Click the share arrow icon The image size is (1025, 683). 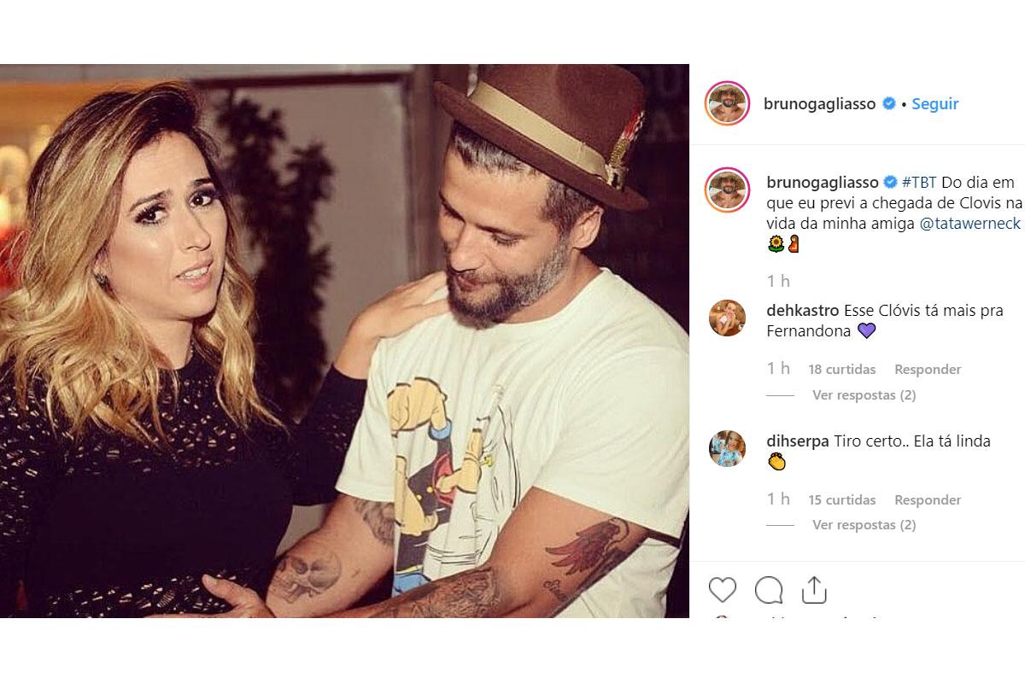814,589
